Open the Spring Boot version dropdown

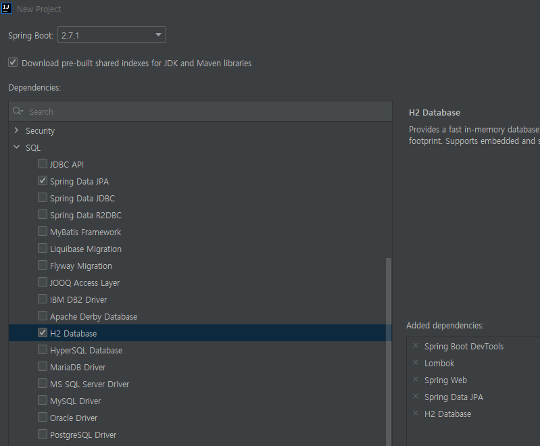click(112, 34)
